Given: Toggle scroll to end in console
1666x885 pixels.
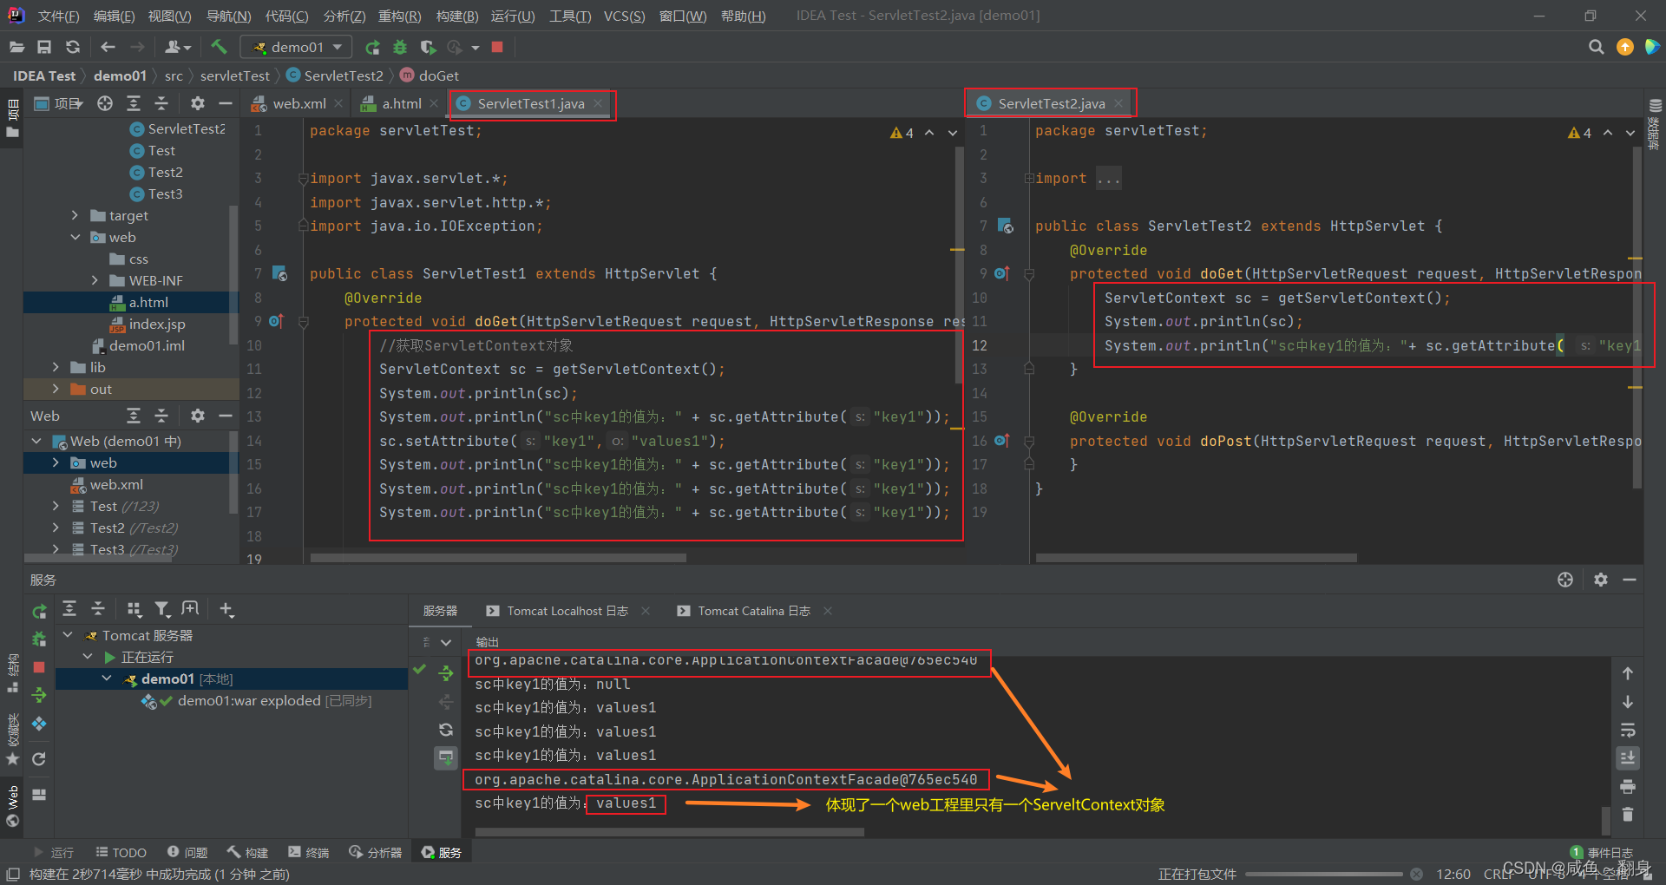Looking at the screenshot, I should (1628, 758).
